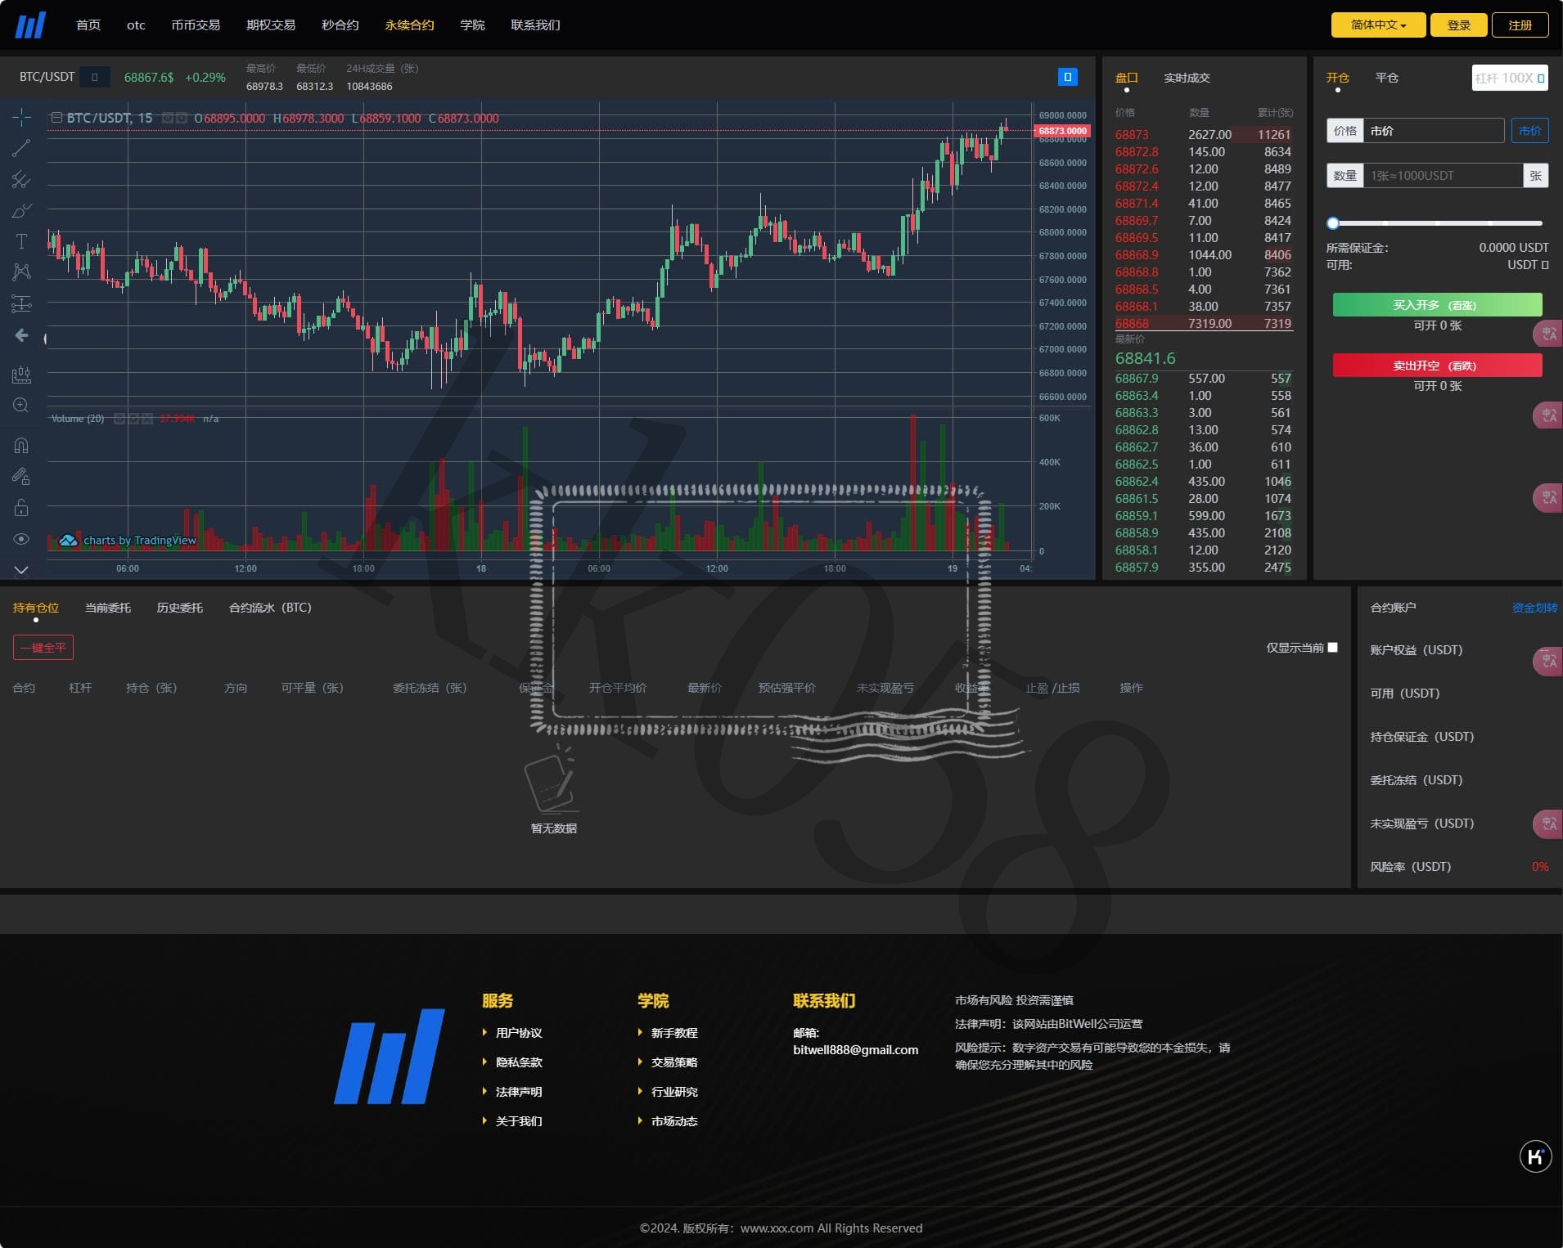Click the 市价 price input field

(1434, 131)
